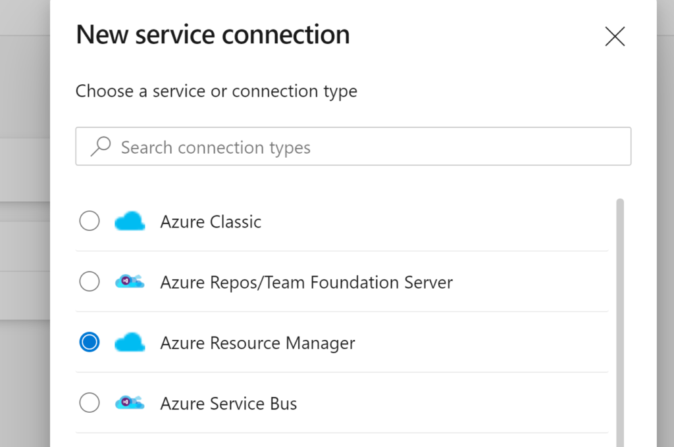Select the Azure Resource Manager radio button

coord(90,342)
